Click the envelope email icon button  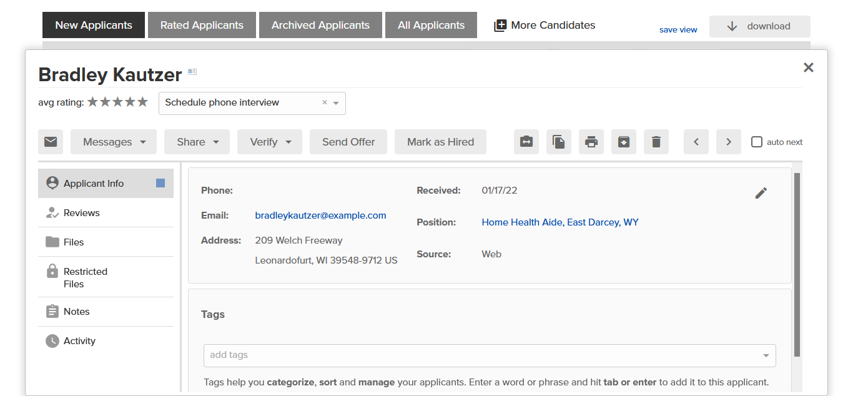[x=51, y=142]
